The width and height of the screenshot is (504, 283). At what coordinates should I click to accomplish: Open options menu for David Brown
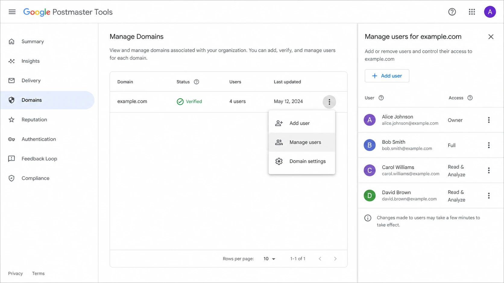click(489, 196)
